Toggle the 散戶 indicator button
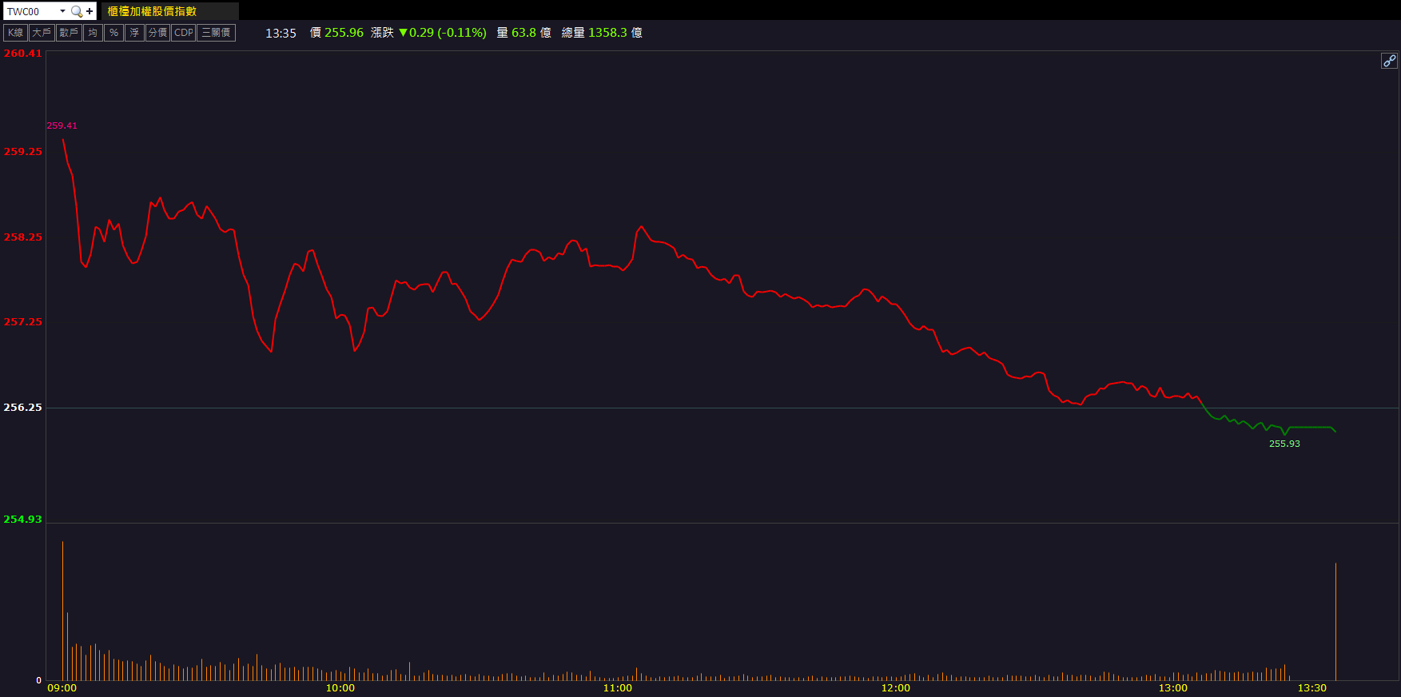Image resolution: width=1401 pixels, height=697 pixels. coord(69,33)
